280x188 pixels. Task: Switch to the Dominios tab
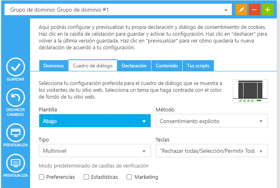coord(54,66)
